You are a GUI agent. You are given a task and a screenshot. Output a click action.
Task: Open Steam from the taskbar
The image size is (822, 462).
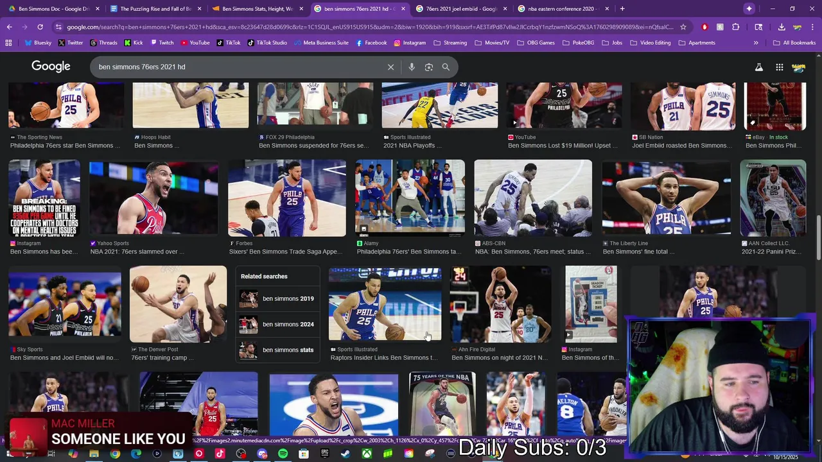pyautogui.click(x=345, y=454)
